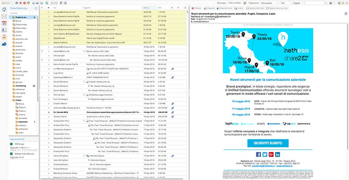Open the monitoring folder with 32 unread

(23, 86)
